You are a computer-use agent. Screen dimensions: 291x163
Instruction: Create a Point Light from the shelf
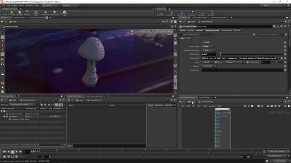pos(11,13)
